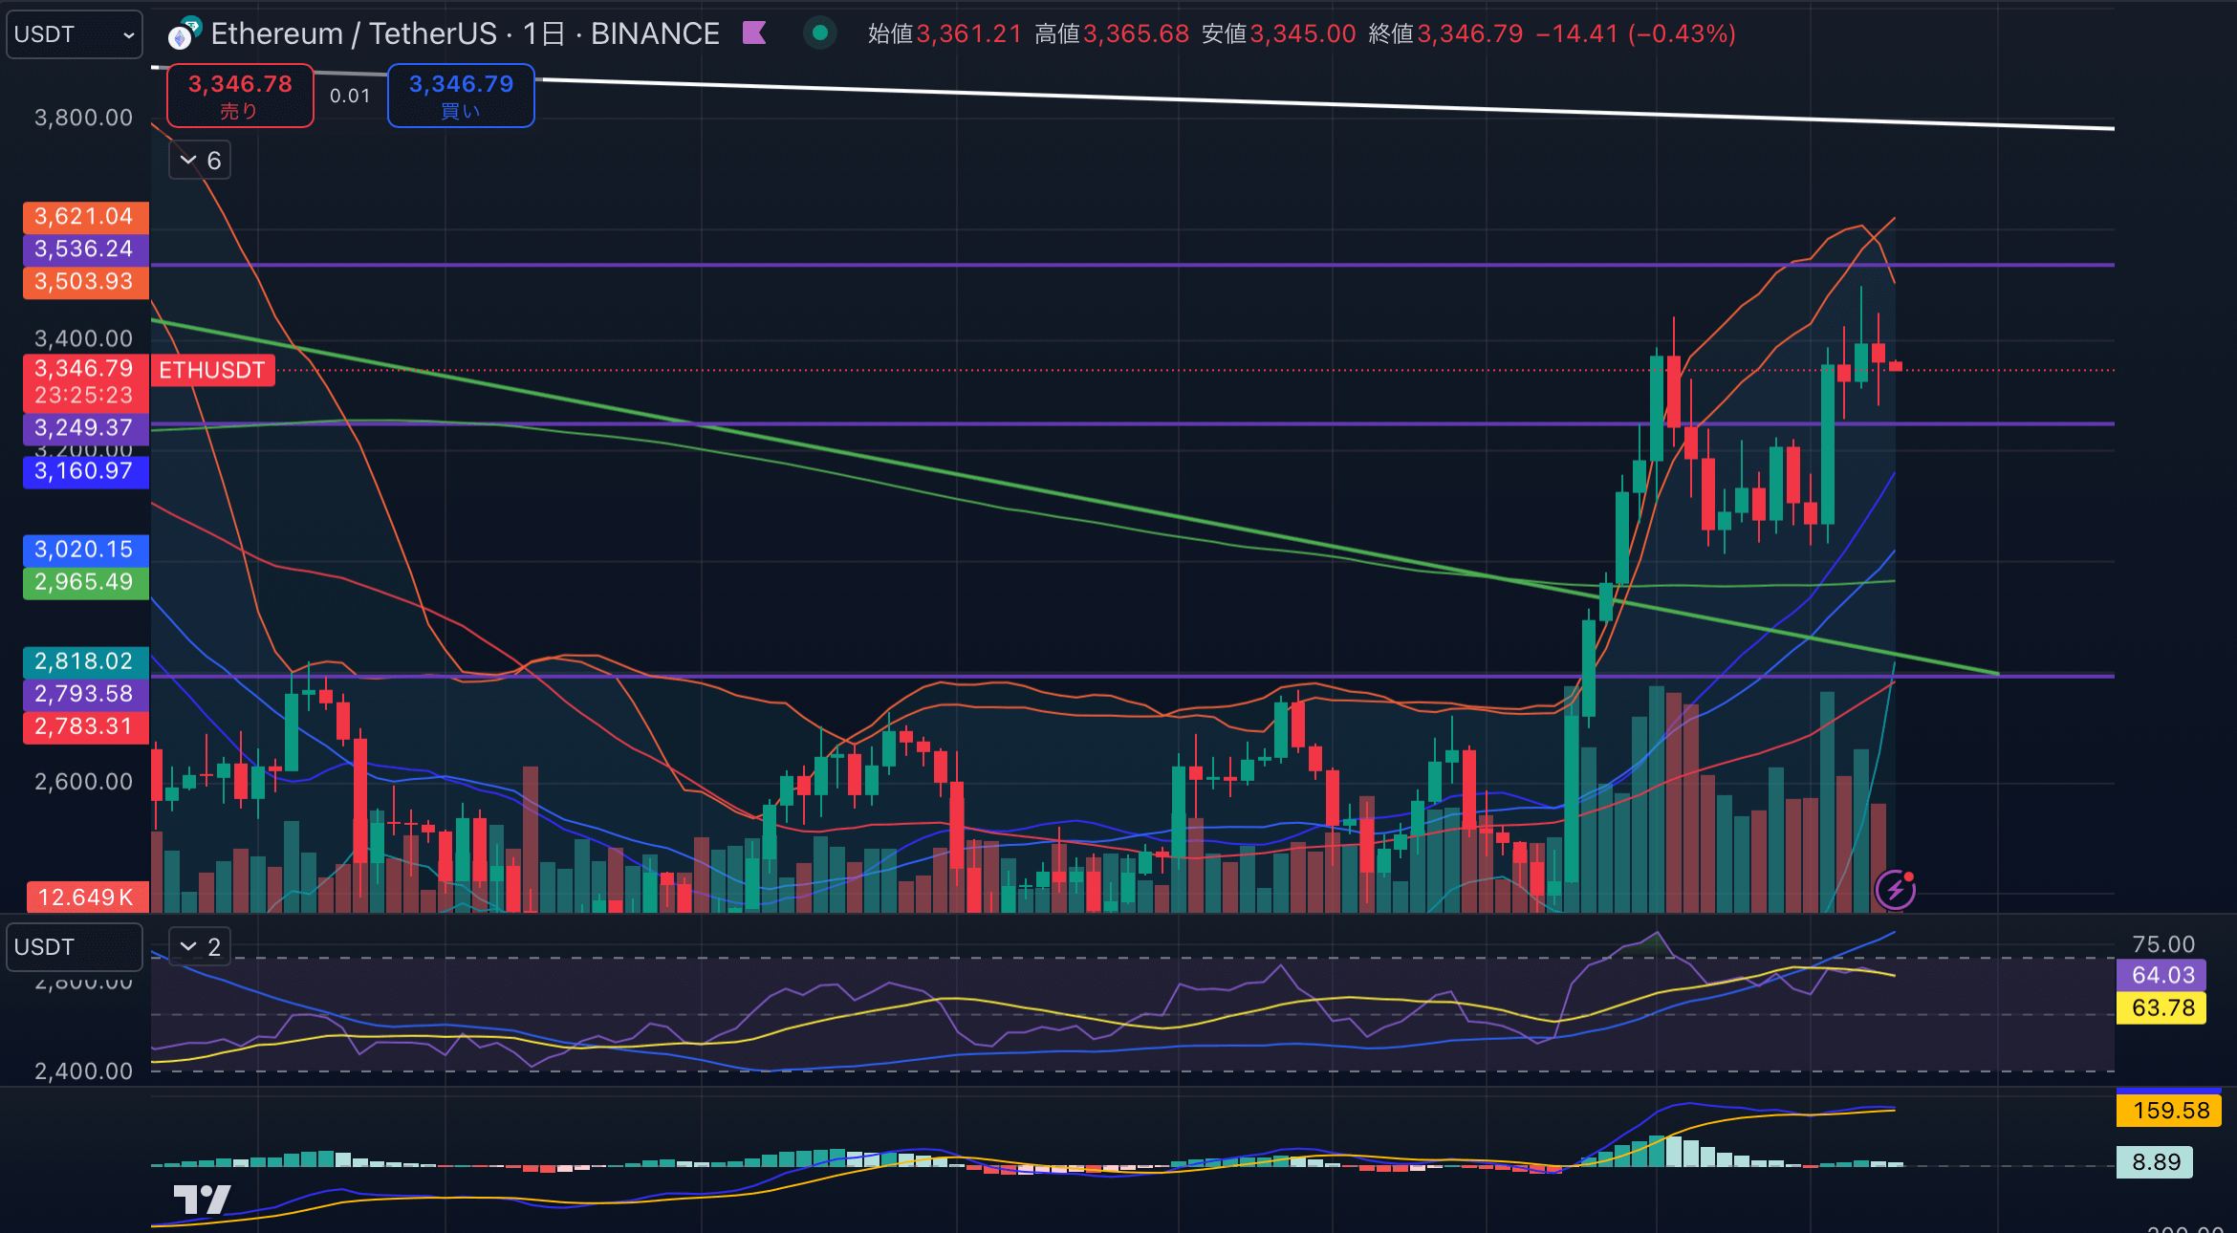The width and height of the screenshot is (2237, 1233).
Task: Click the 3,400.00 price axis label
Action: (84, 338)
